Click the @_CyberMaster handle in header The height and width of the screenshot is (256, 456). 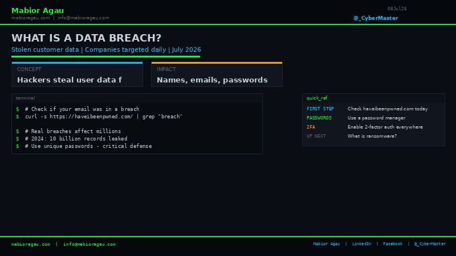(x=376, y=18)
